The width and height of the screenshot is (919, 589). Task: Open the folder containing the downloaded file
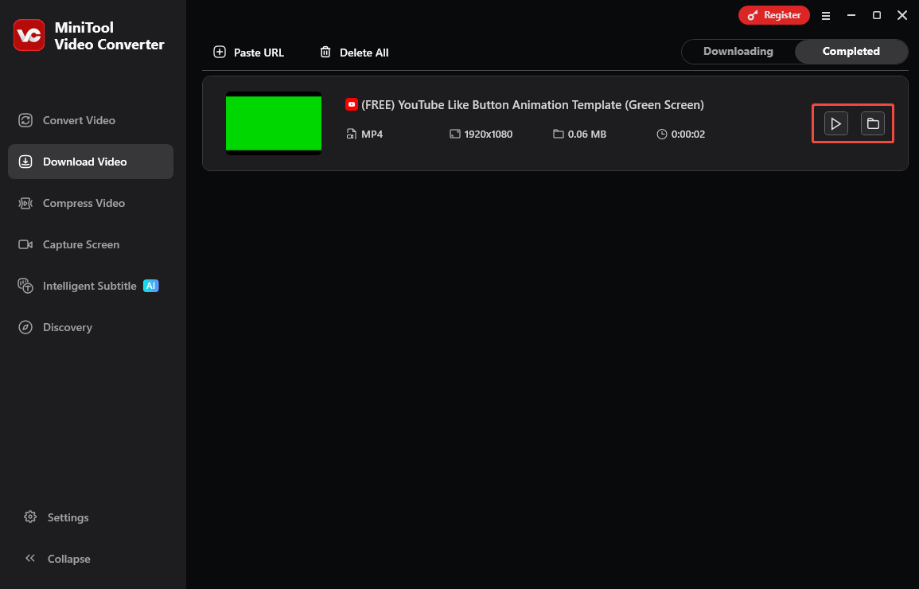point(872,123)
